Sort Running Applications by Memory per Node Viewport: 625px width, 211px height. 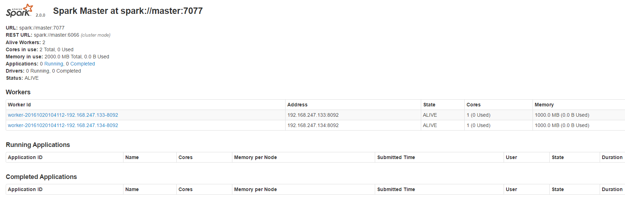tap(255, 157)
